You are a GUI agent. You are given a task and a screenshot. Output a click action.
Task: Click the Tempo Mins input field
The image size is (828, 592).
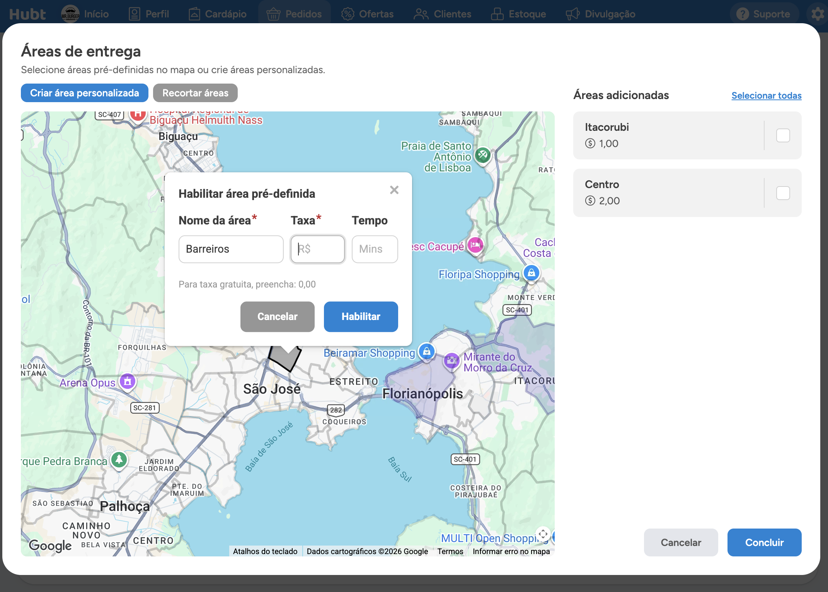[375, 249]
